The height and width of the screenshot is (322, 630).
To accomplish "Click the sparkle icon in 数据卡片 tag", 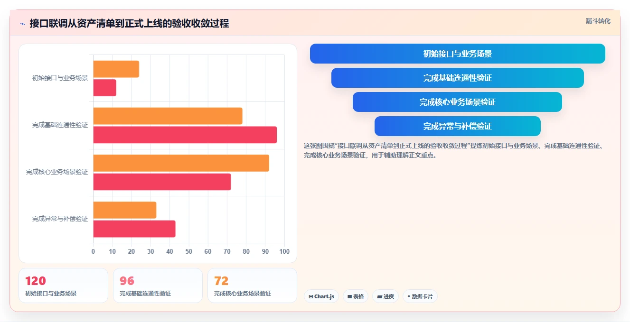I will (409, 296).
